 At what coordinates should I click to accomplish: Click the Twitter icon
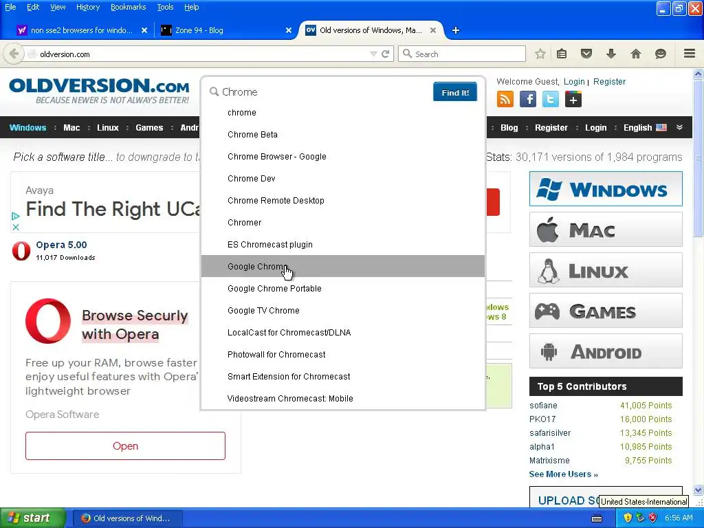click(551, 99)
